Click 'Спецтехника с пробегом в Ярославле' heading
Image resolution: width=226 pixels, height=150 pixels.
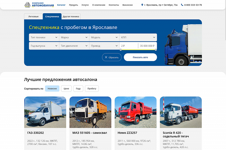coord(73,27)
